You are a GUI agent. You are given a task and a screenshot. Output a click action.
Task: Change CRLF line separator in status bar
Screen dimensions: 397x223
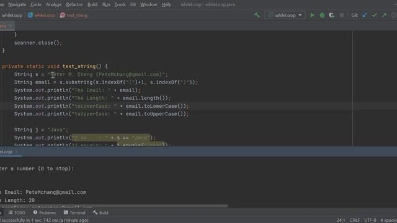click(354, 221)
